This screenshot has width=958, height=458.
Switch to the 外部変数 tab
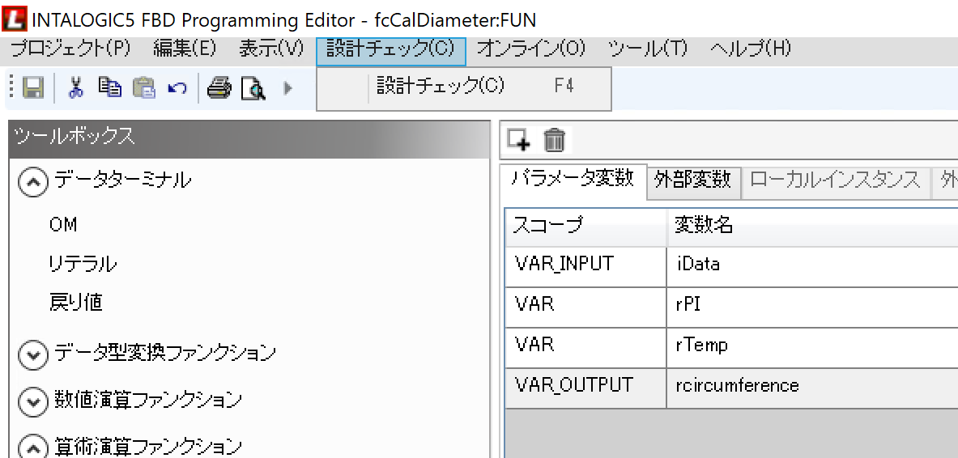click(692, 180)
